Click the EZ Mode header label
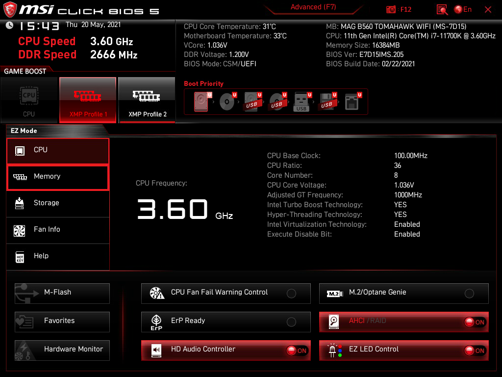502x377 pixels. coord(24,131)
